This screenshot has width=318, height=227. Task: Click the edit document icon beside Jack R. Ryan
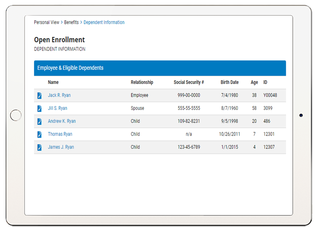[39, 95]
